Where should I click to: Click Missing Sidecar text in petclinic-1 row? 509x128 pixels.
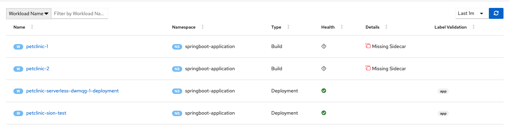(x=389, y=47)
